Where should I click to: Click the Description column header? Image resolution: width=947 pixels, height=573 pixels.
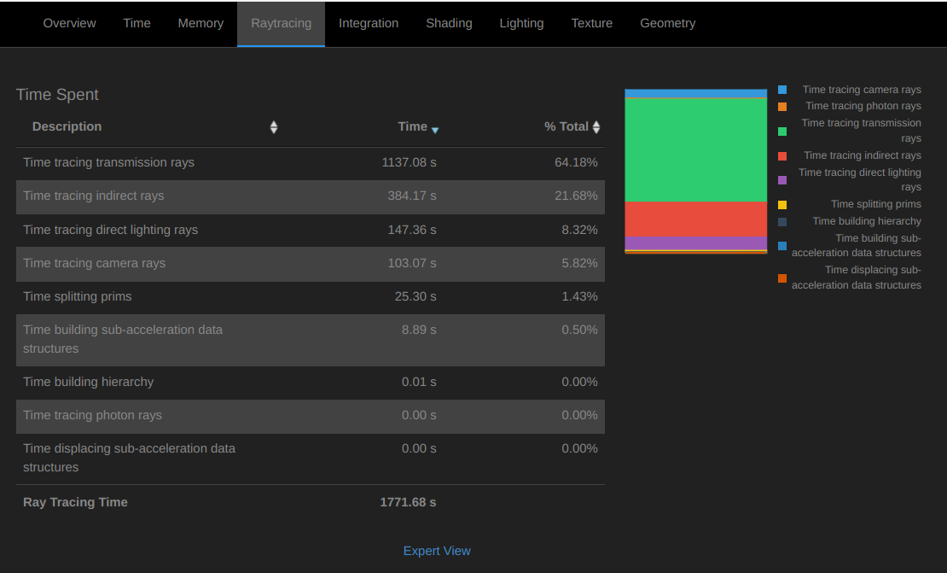point(67,126)
